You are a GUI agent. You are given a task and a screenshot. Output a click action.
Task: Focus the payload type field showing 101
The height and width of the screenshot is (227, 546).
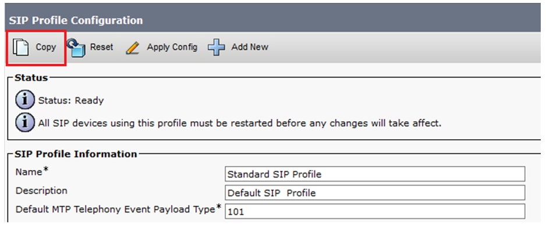coord(375,211)
